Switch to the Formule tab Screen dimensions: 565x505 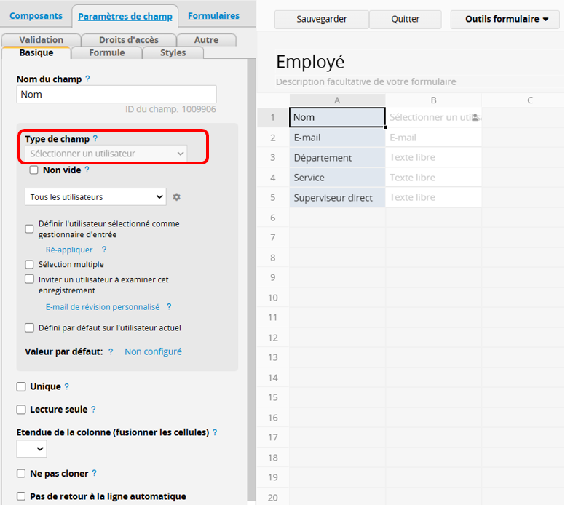[106, 52]
